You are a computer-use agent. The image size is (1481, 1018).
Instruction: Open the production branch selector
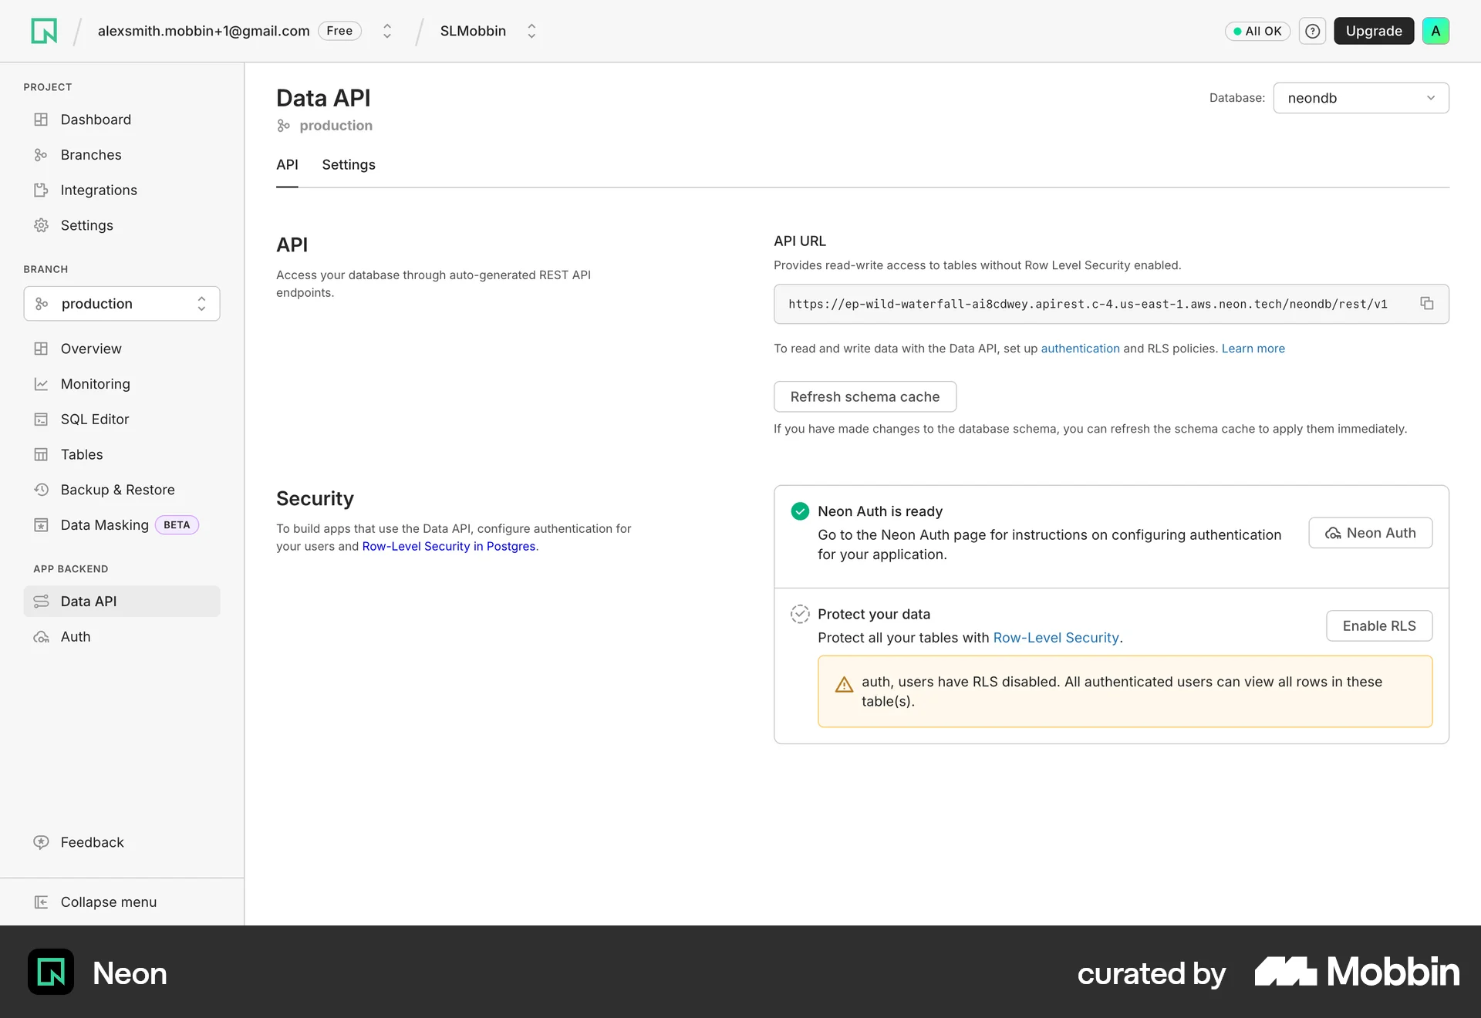[122, 304]
